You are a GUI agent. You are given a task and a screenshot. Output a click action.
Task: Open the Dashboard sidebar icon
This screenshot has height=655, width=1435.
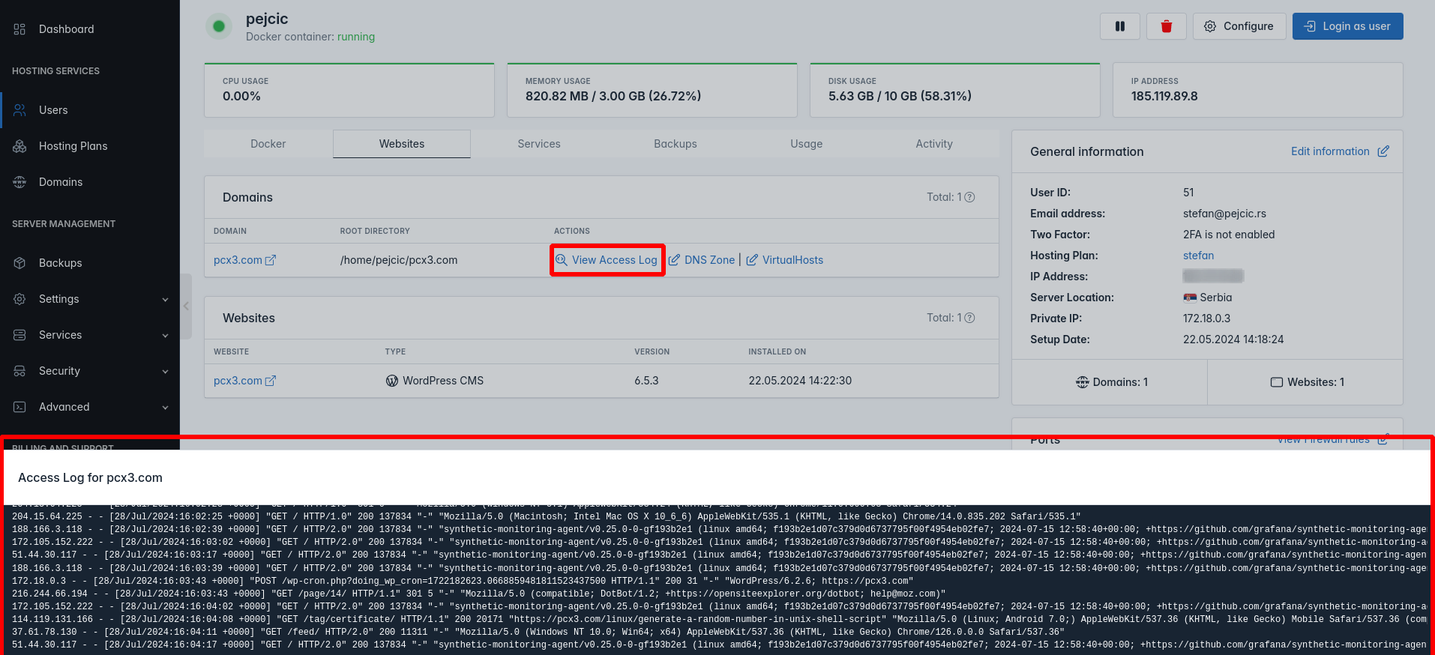(x=19, y=29)
